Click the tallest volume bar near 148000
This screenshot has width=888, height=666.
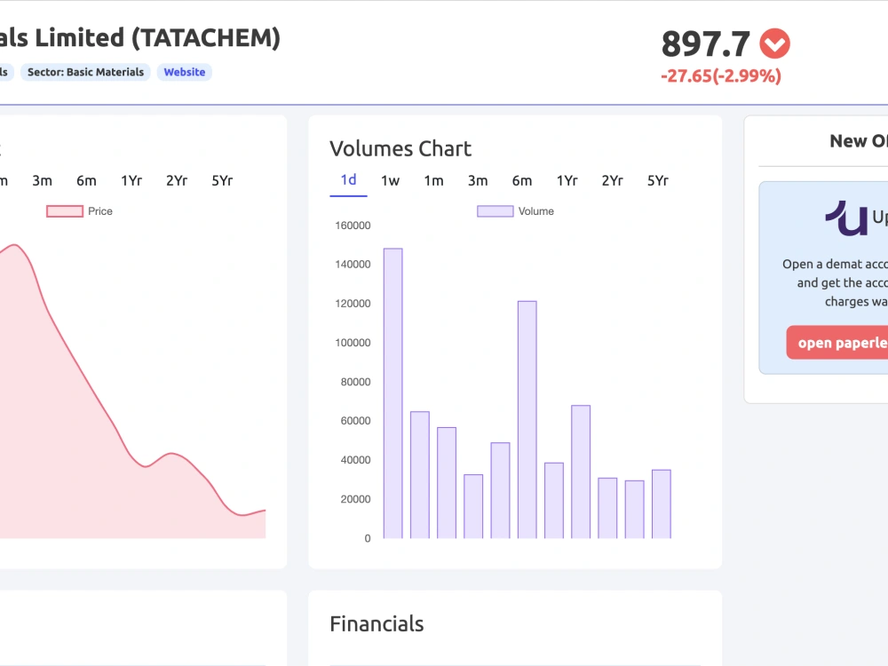(x=393, y=393)
